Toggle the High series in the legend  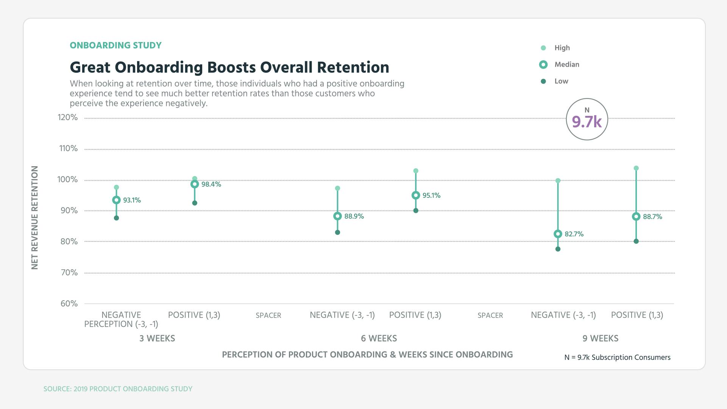(x=562, y=48)
